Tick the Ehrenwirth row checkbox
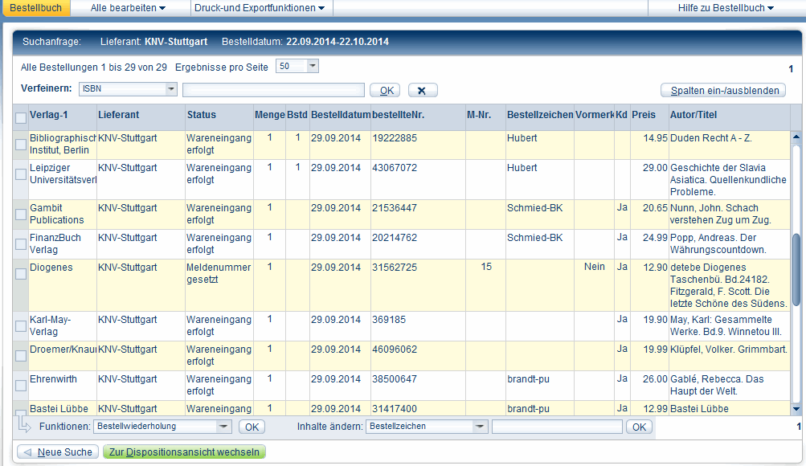The image size is (806, 466). pyautogui.click(x=21, y=385)
